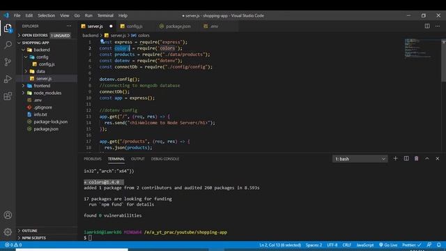Screen dimensions: 446x251
Task: Click the Split Editor icon
Action: (427, 26)
